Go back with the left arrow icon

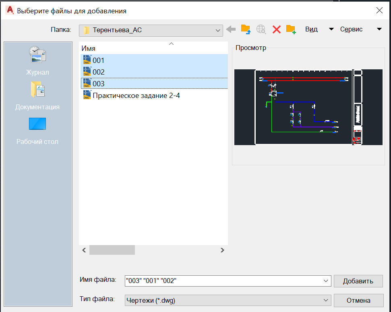click(231, 29)
